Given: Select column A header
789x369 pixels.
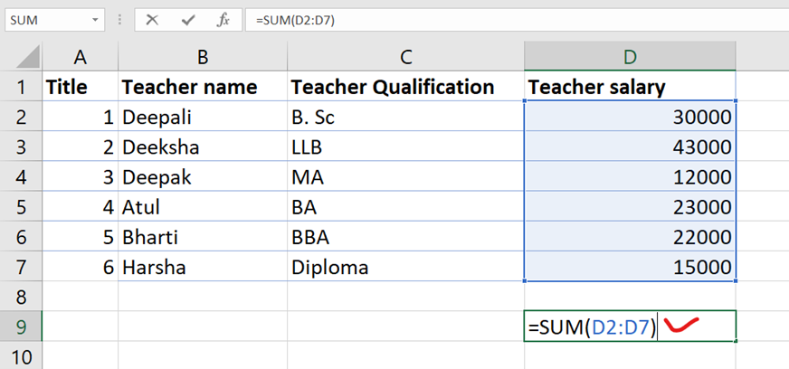Looking at the screenshot, I should [x=80, y=57].
